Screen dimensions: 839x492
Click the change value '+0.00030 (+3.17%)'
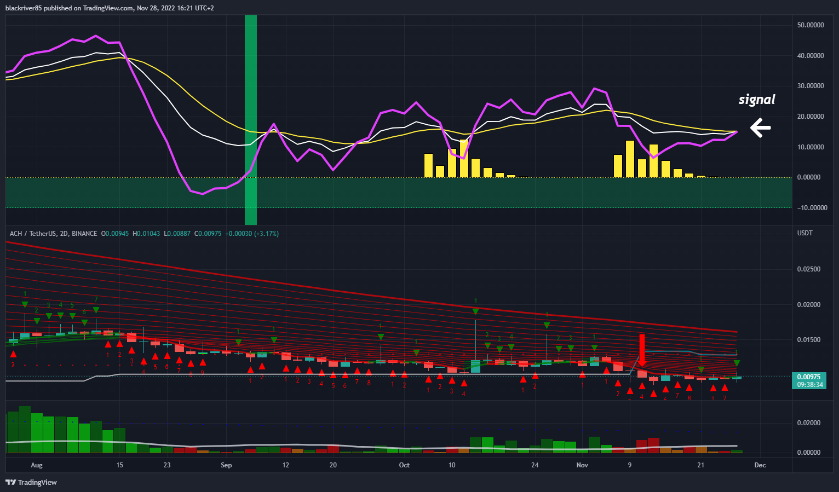point(252,234)
